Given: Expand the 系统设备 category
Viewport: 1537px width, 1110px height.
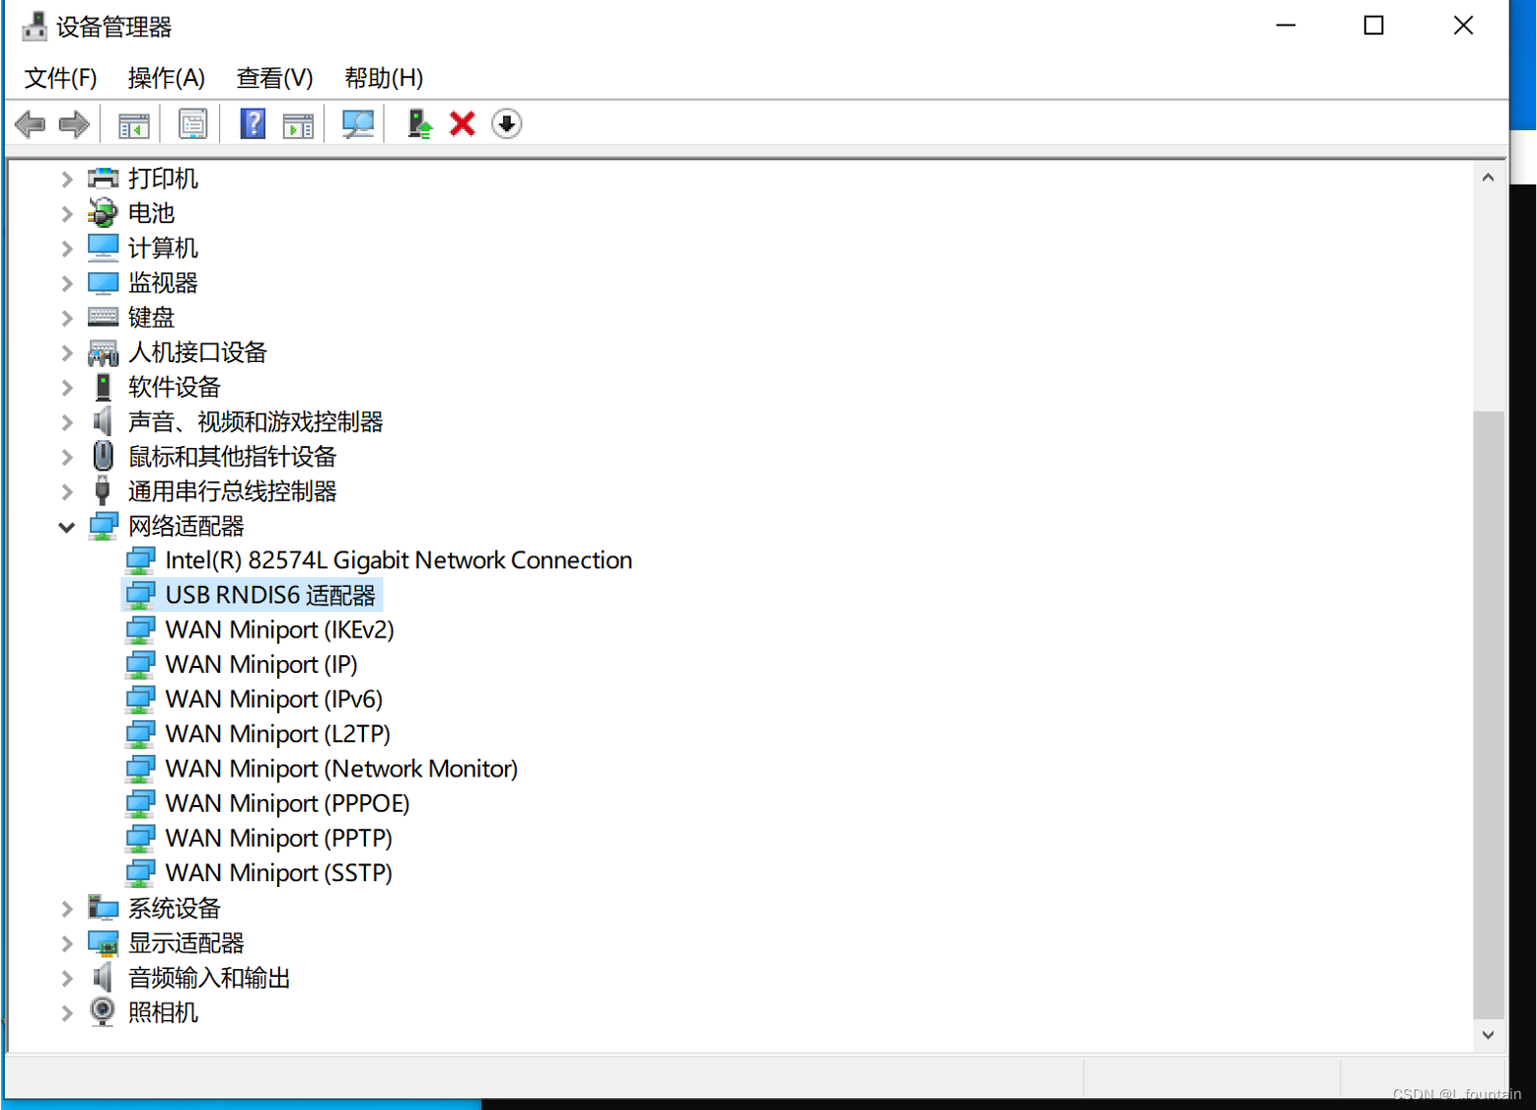Looking at the screenshot, I should click(x=67, y=909).
